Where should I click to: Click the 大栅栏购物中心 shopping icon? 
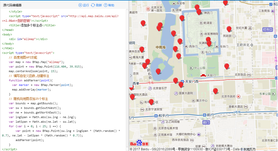(x=199, y=134)
